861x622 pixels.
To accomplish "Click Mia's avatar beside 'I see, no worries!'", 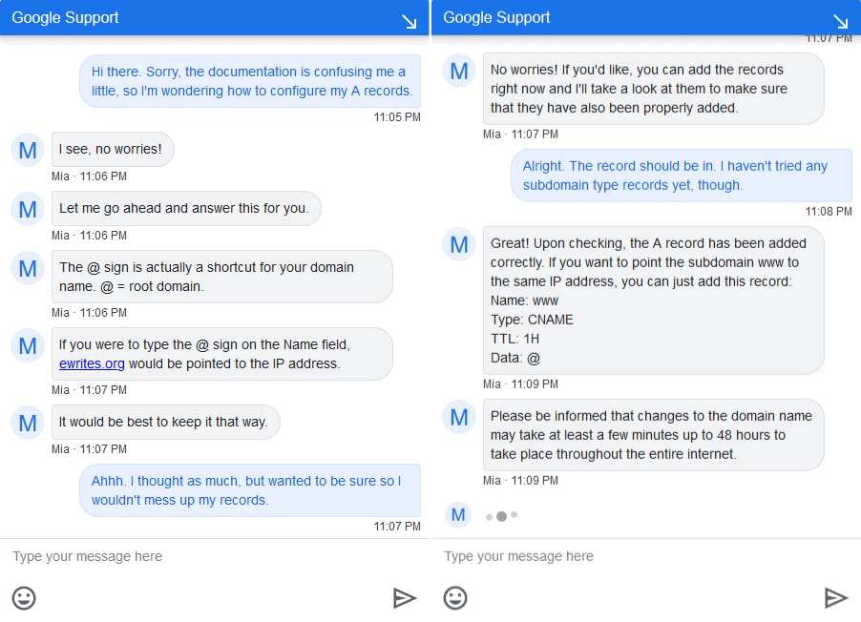I will click(28, 150).
